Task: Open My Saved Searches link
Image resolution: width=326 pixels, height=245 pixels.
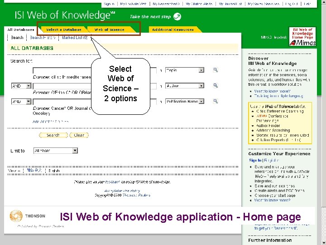Action: tap(264, 4)
